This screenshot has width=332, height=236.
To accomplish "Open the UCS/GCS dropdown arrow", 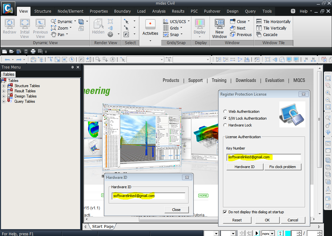I will point(189,21).
